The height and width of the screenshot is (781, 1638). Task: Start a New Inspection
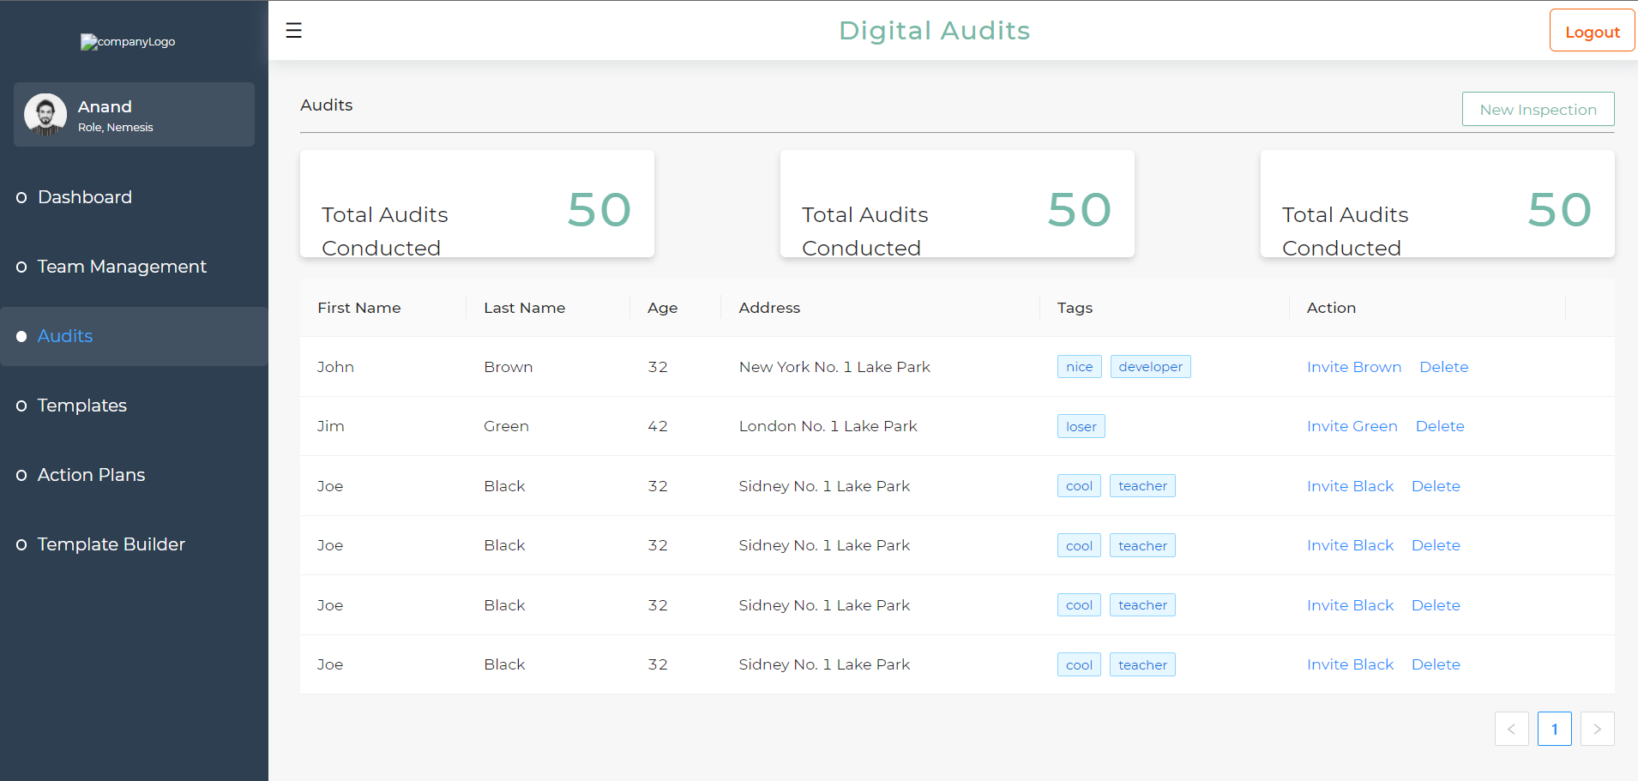(x=1538, y=109)
